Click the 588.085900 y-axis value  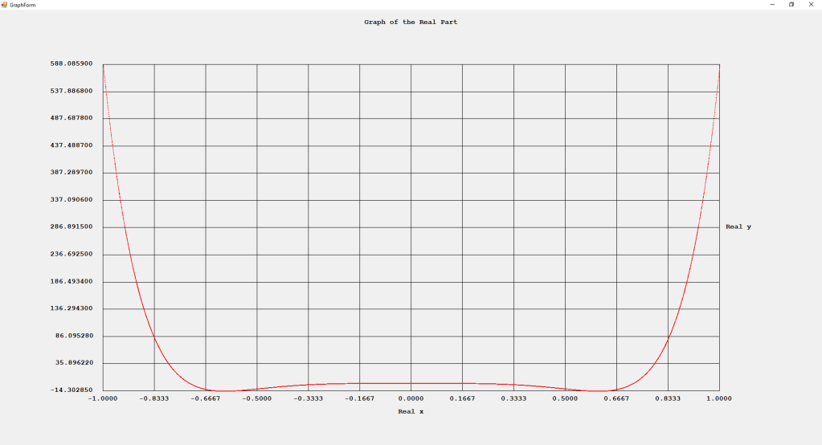click(x=71, y=63)
